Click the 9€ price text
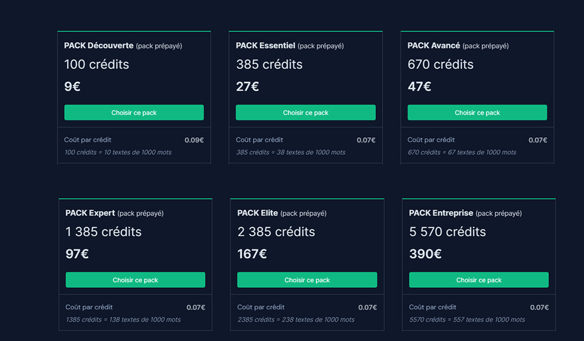 [x=72, y=87]
